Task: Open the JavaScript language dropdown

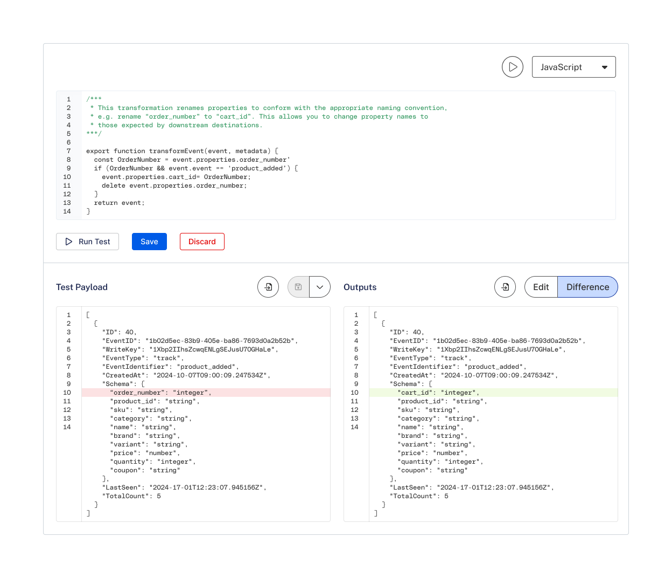Action: (574, 67)
